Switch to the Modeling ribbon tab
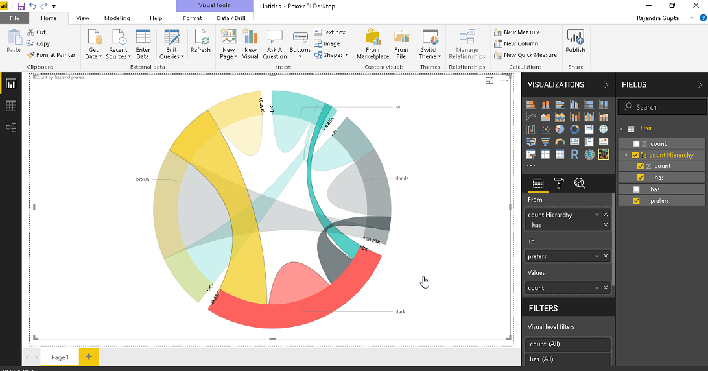Screen dimensions: 708x371 [x=117, y=18]
